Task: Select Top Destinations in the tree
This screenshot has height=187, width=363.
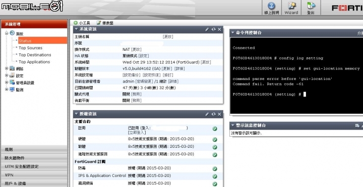Action: [x=35, y=55]
